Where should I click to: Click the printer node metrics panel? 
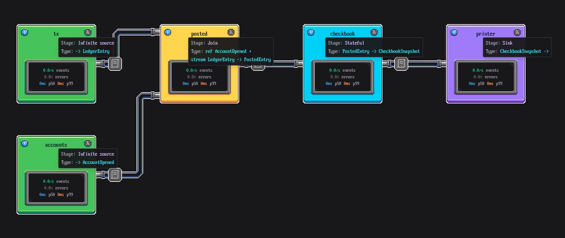pyautogui.click(x=486, y=77)
